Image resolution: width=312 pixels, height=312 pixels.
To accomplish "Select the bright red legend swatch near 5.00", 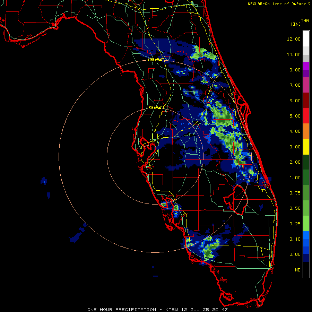I will pos(306,116).
